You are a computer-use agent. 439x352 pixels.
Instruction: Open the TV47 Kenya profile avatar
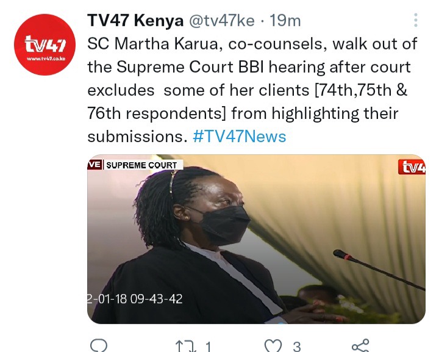45,45
